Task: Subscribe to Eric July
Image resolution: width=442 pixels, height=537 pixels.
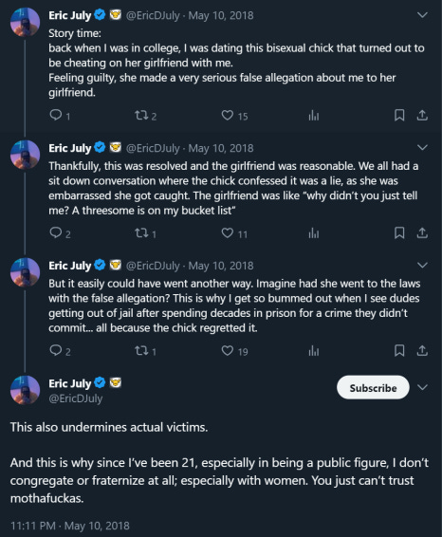Action: click(x=373, y=388)
